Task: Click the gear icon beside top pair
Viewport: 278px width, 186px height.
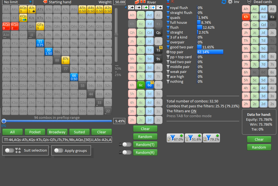Action: pyautogui.click(x=168, y=52)
